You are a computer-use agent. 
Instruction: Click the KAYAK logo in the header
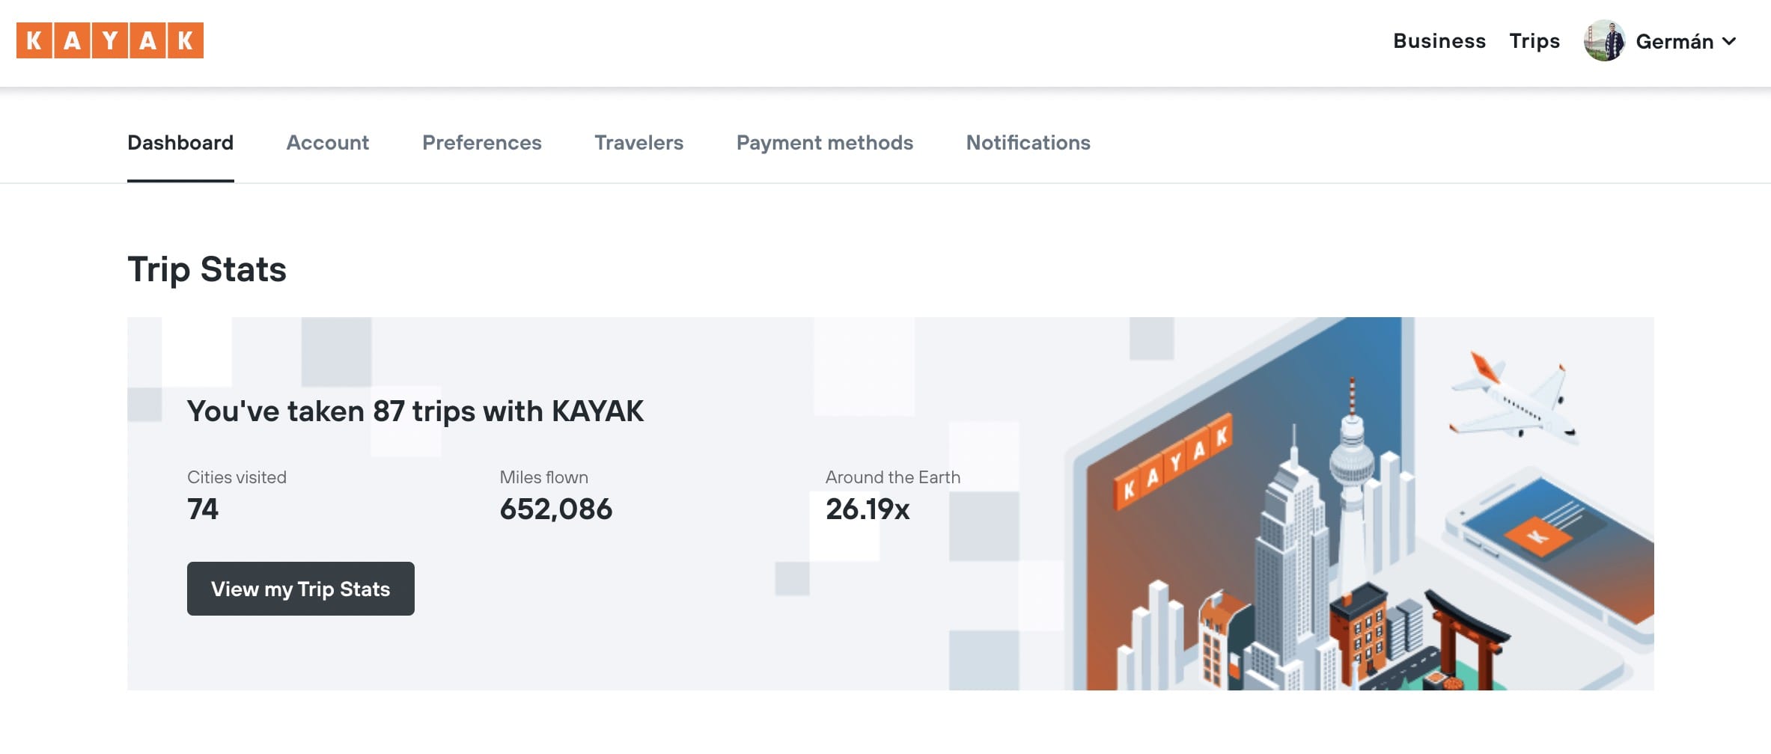[x=110, y=40]
